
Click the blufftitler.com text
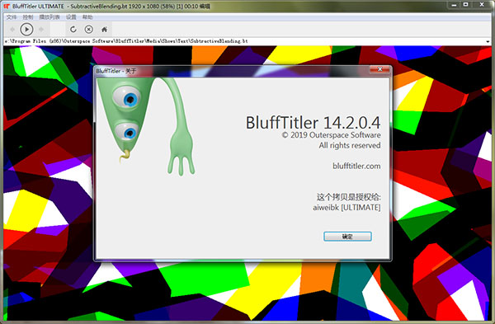[x=356, y=166]
